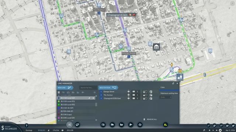Toggle load mode for The Avenue stop

145,95
